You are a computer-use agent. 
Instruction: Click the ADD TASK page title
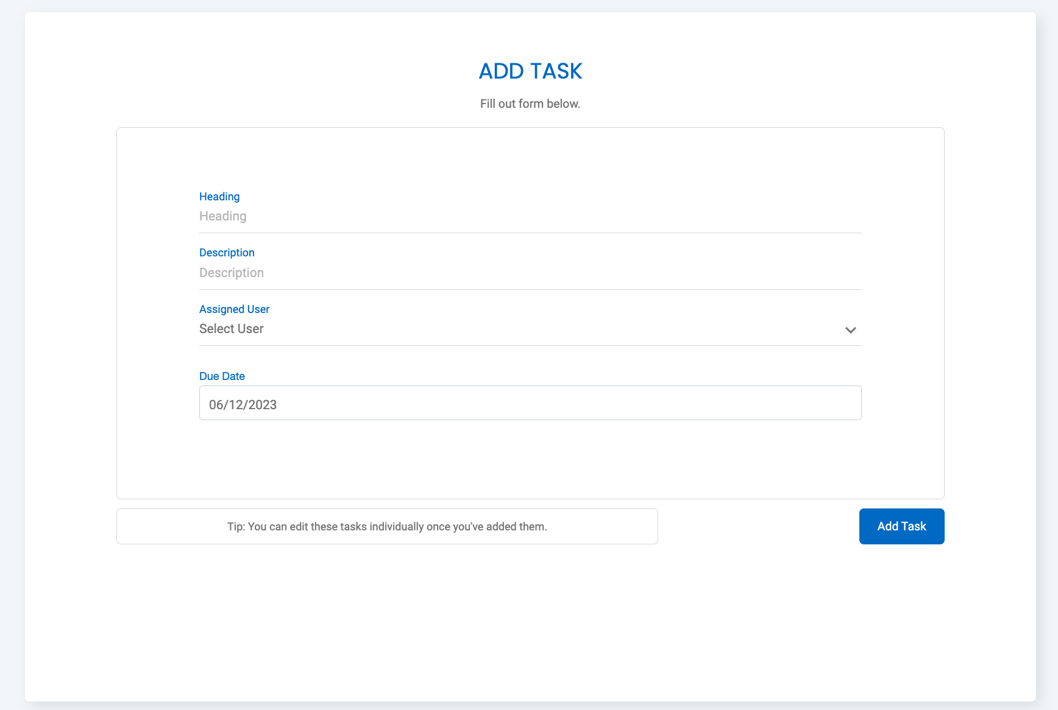tap(530, 71)
